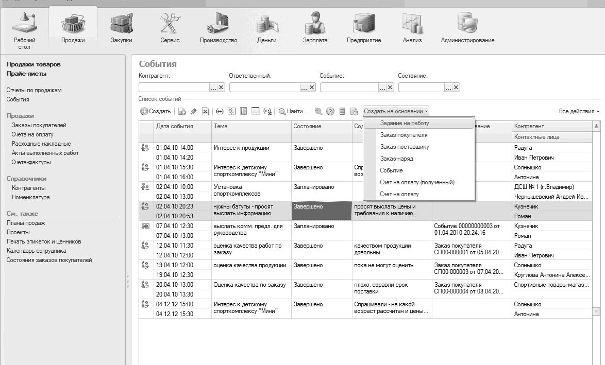Image resolution: width=605 pixels, height=365 pixels.
Task: Choose Счет на оплату menu item
Action: click(399, 194)
